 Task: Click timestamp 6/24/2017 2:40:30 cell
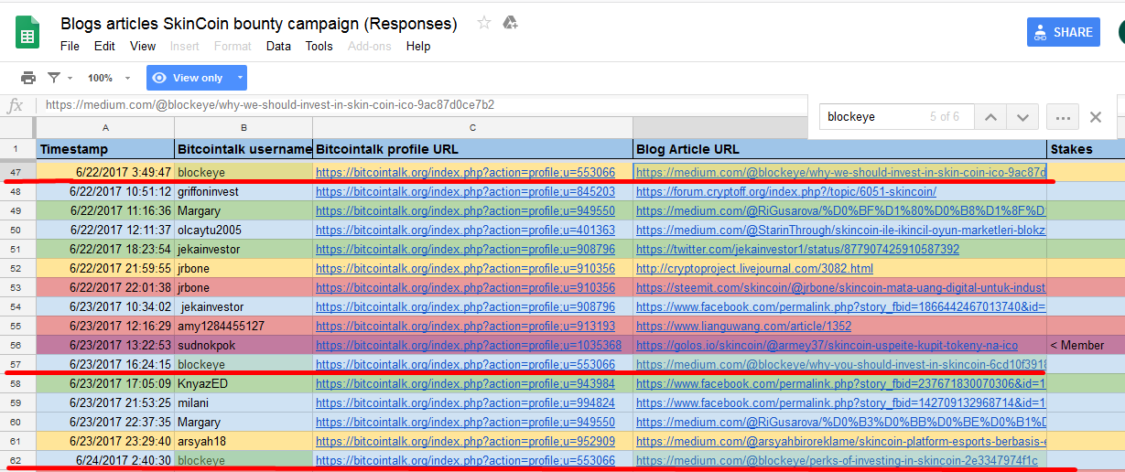(105, 461)
